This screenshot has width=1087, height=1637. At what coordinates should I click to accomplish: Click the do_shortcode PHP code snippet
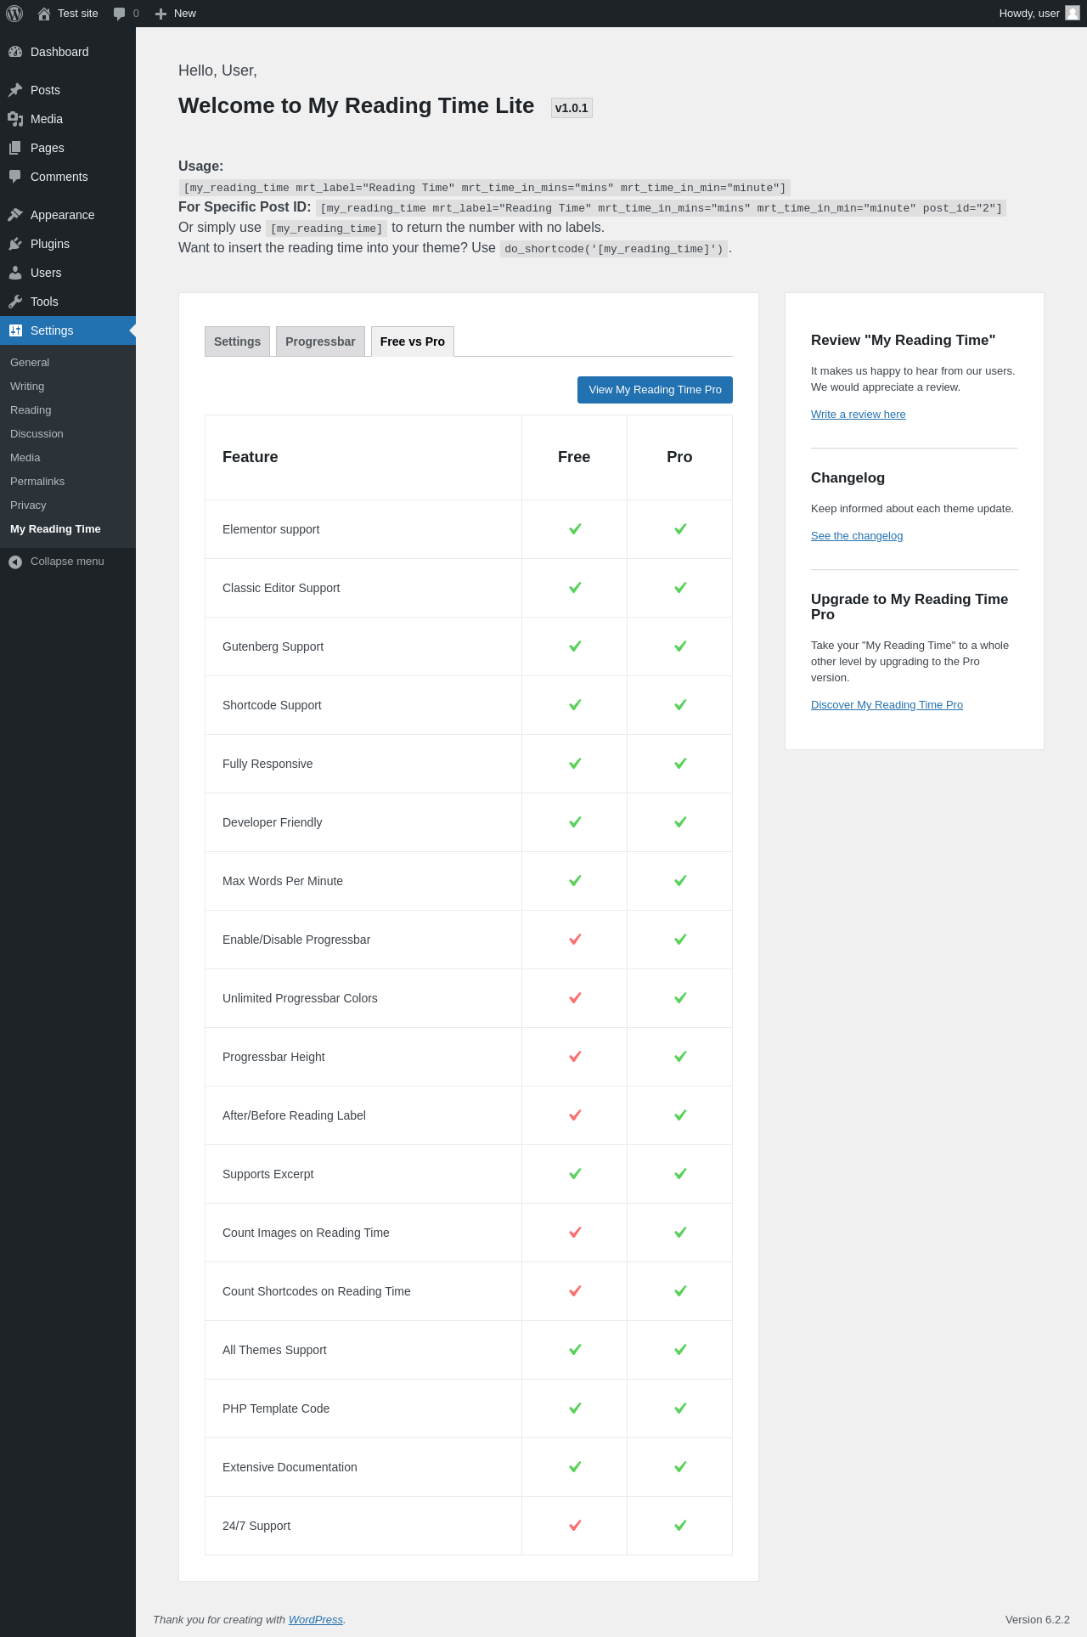tap(614, 249)
